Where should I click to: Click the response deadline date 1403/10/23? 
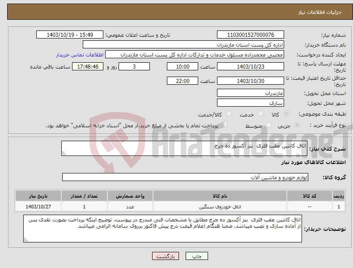[251, 66]
